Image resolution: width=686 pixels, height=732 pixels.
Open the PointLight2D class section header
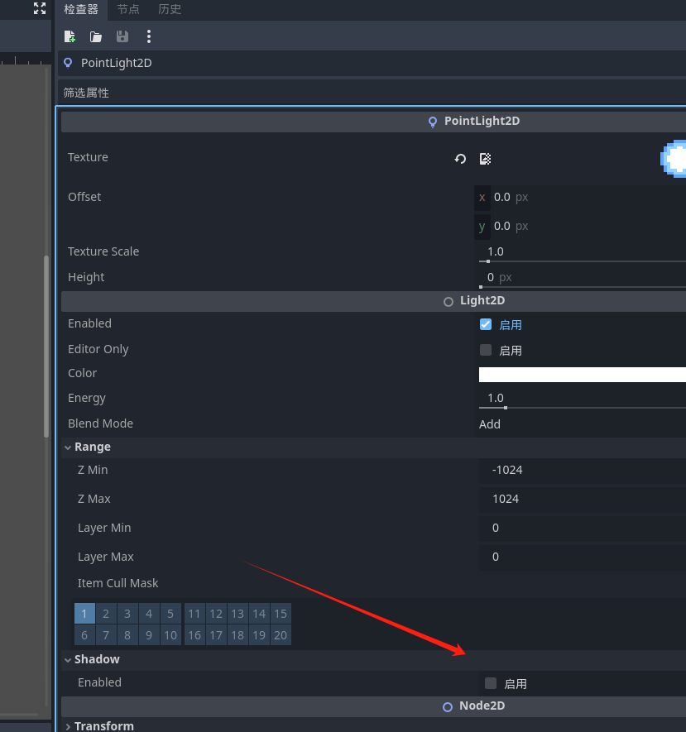[373, 122]
